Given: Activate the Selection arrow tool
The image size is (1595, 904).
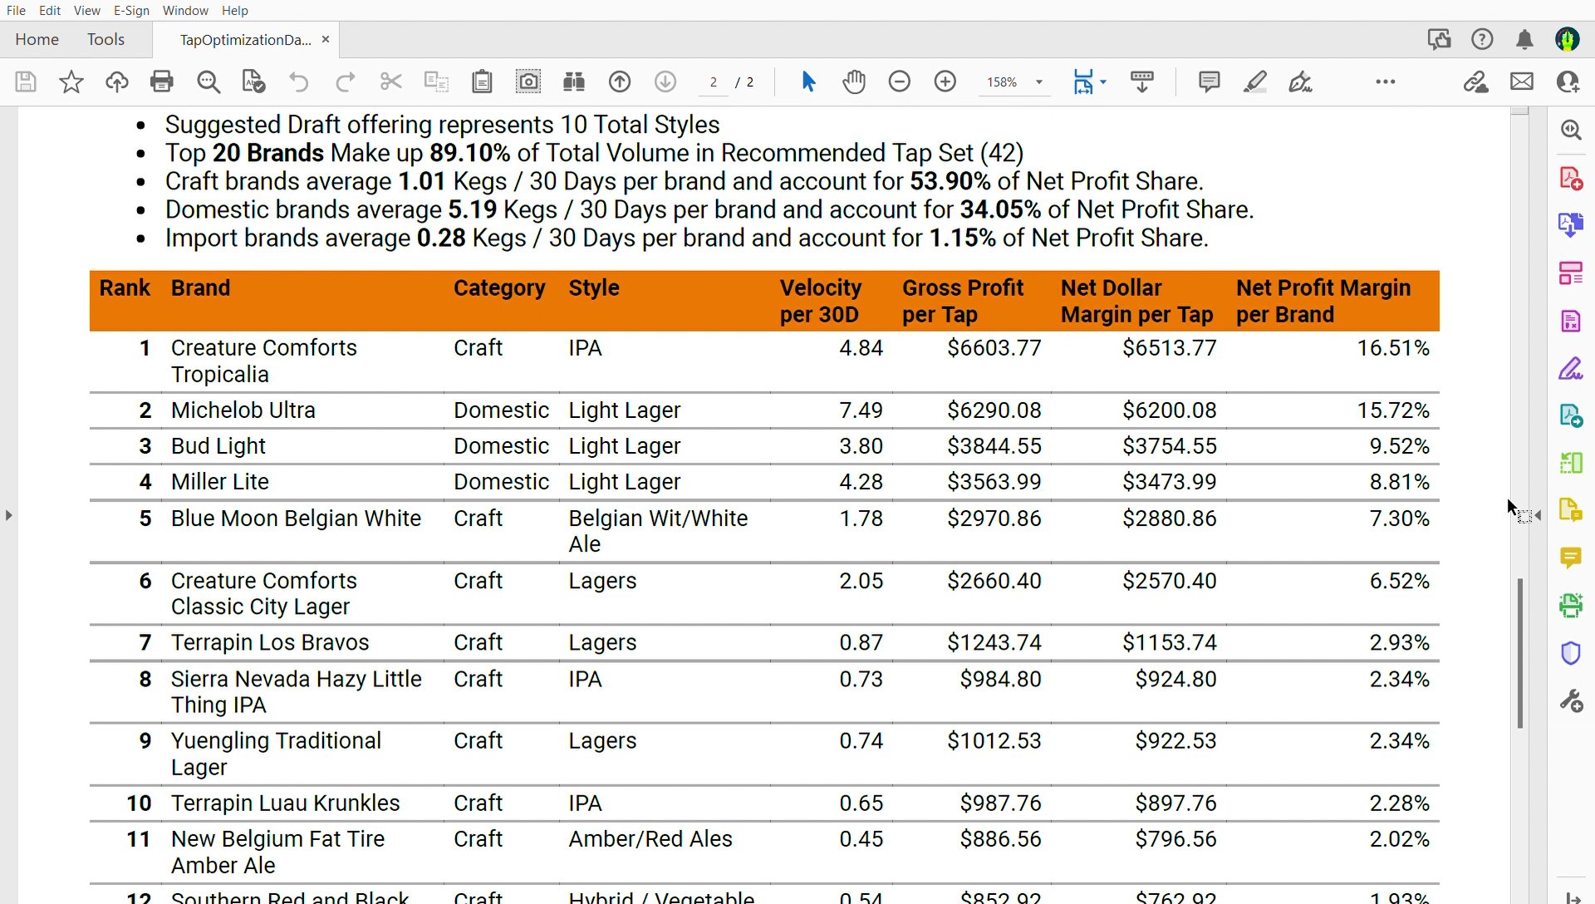Looking at the screenshot, I should [808, 81].
